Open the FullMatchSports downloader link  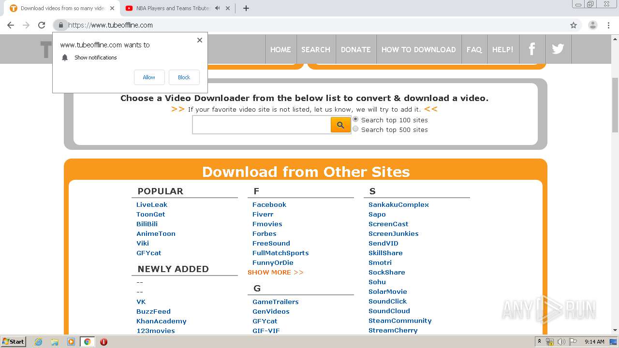pos(280,253)
